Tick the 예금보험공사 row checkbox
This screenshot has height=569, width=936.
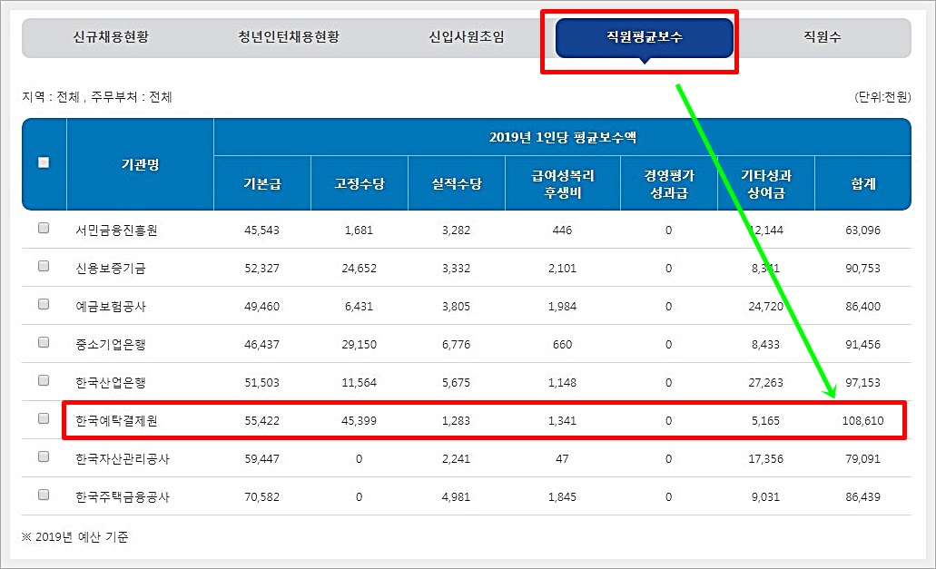pyautogui.click(x=44, y=304)
